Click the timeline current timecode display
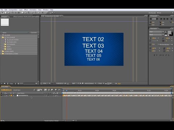 (x=7, y=90)
